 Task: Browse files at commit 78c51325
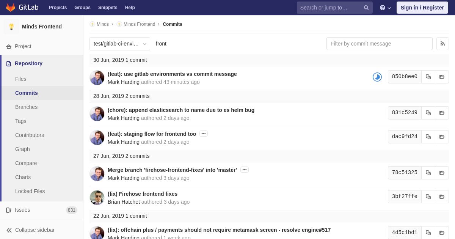click(x=442, y=173)
